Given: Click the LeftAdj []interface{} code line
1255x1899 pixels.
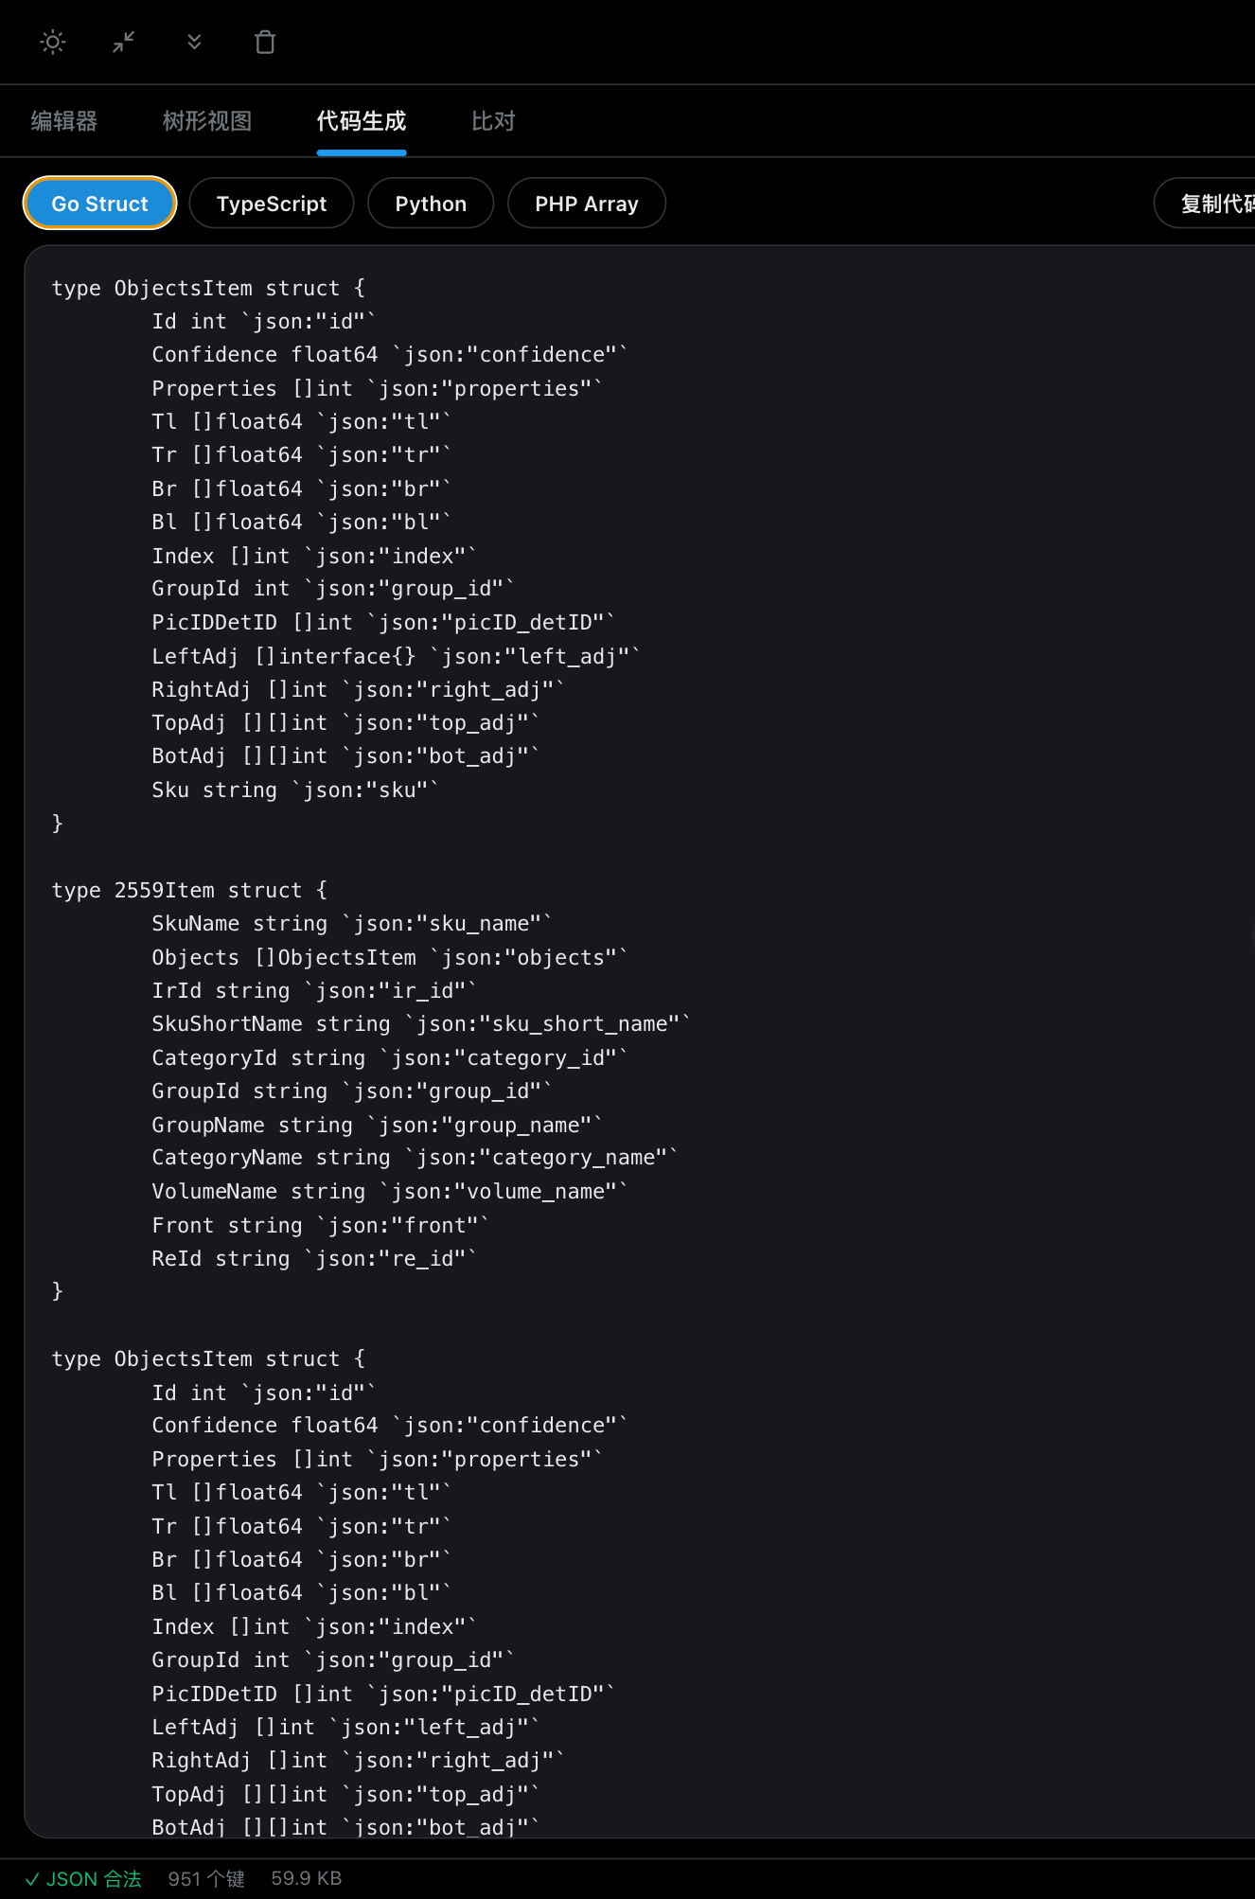Looking at the screenshot, I should [396, 656].
